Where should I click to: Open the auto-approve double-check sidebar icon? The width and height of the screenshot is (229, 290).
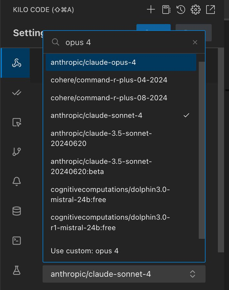pos(16,93)
